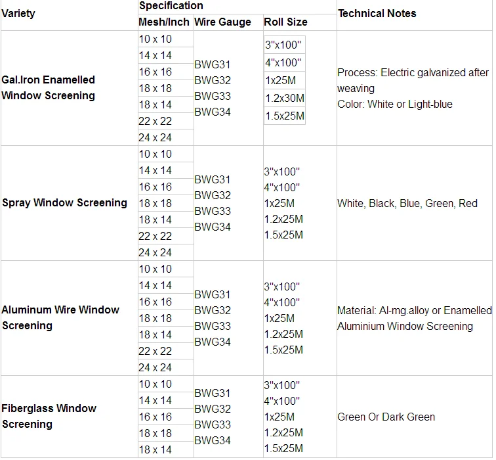Click the Fiberglass Window Screening row label
The image size is (496, 460).
click(49, 416)
